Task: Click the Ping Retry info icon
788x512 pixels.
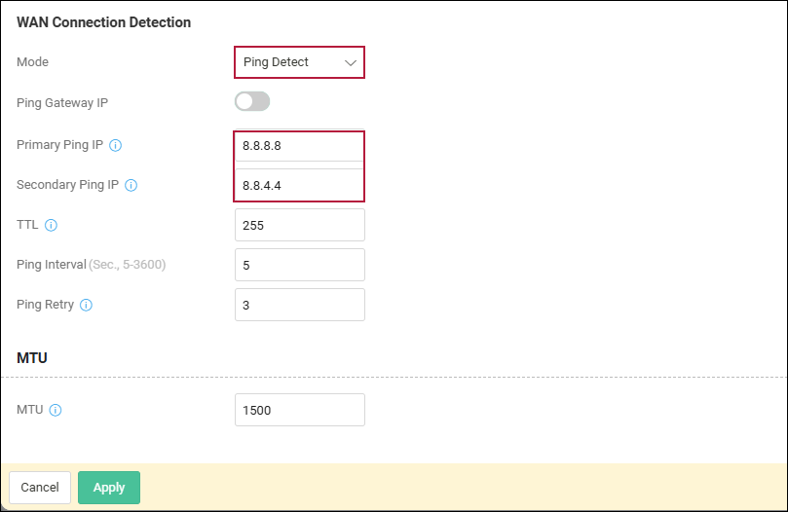Action: pyautogui.click(x=87, y=305)
